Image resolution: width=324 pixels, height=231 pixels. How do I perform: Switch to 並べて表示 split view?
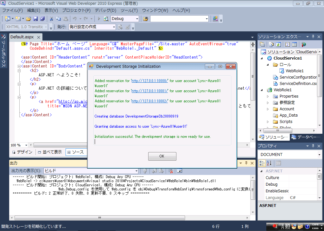pyautogui.click(x=50, y=152)
